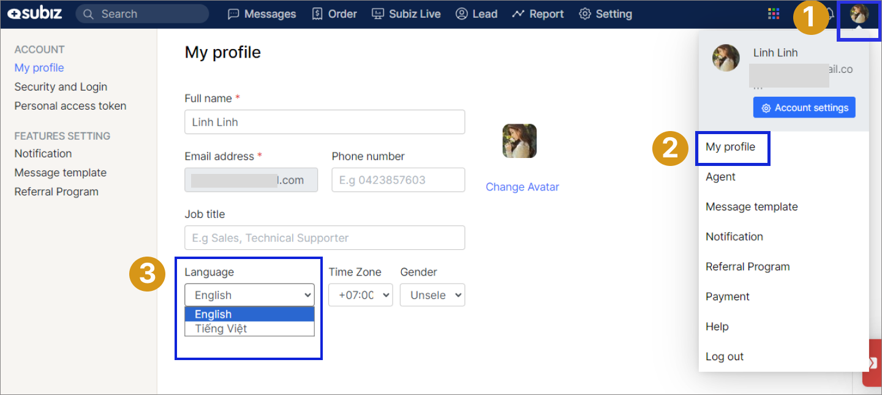The width and height of the screenshot is (882, 395).
Task: Click the Change Avatar link
Action: coord(522,187)
